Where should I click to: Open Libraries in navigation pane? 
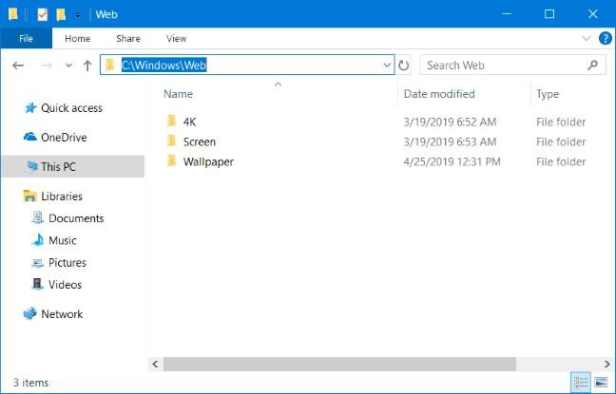tap(62, 197)
